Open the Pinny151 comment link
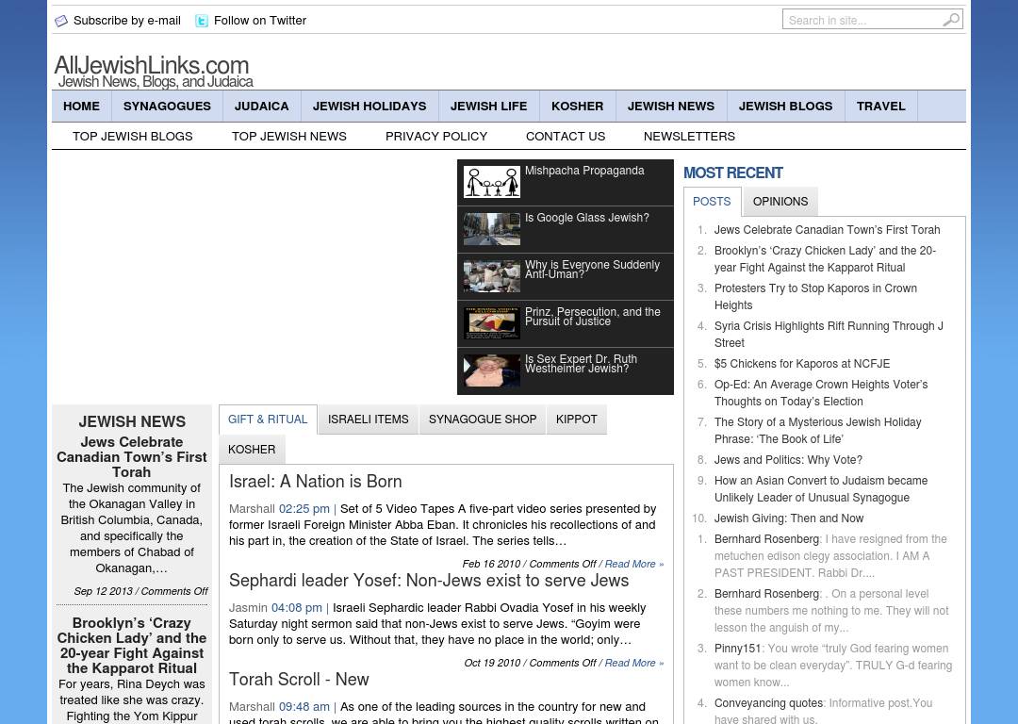Viewport: 1018px width, 724px height. coord(737,648)
